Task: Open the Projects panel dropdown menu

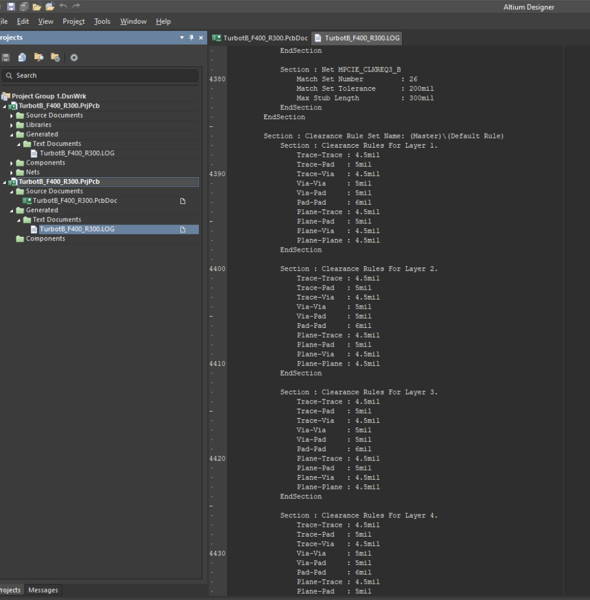Action: pyautogui.click(x=182, y=37)
